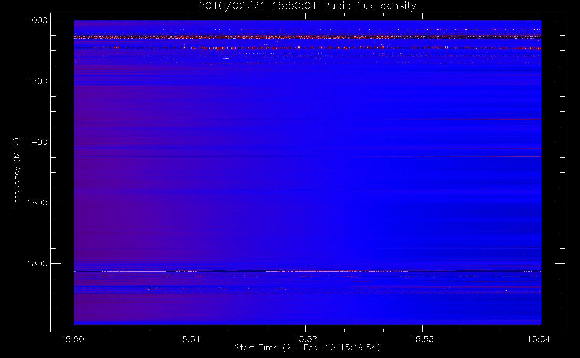Viewport: 580px width, 358px height.
Task: Select the "Frequency (MHZ)" y-axis label
Action: tap(17, 173)
